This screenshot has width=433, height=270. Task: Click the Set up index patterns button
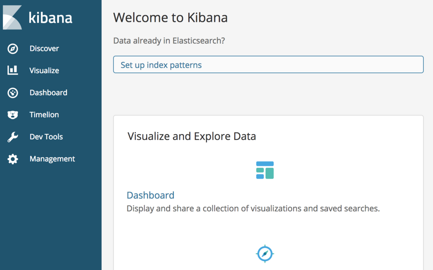pos(268,65)
